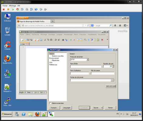
Task: Click the Firefox icon in the taskbar
Action: click(37, 114)
